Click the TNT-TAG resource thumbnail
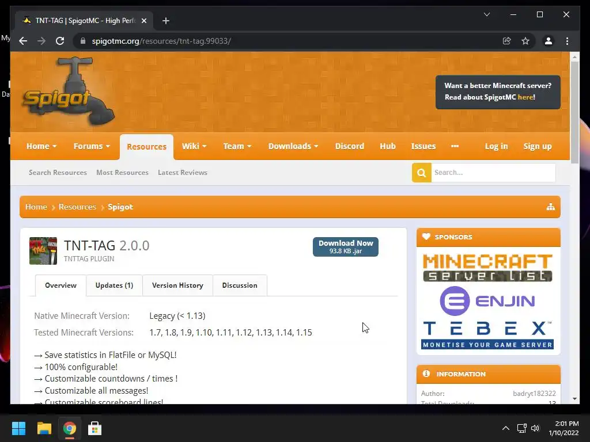This screenshot has width=590, height=442. pyautogui.click(x=43, y=251)
